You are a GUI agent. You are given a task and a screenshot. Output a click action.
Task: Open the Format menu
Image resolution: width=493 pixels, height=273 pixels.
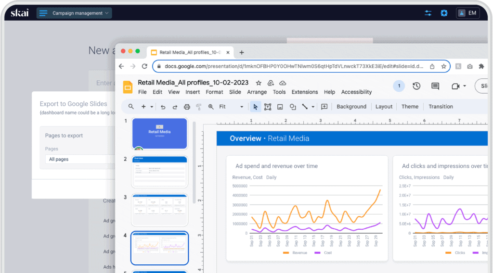tap(214, 92)
